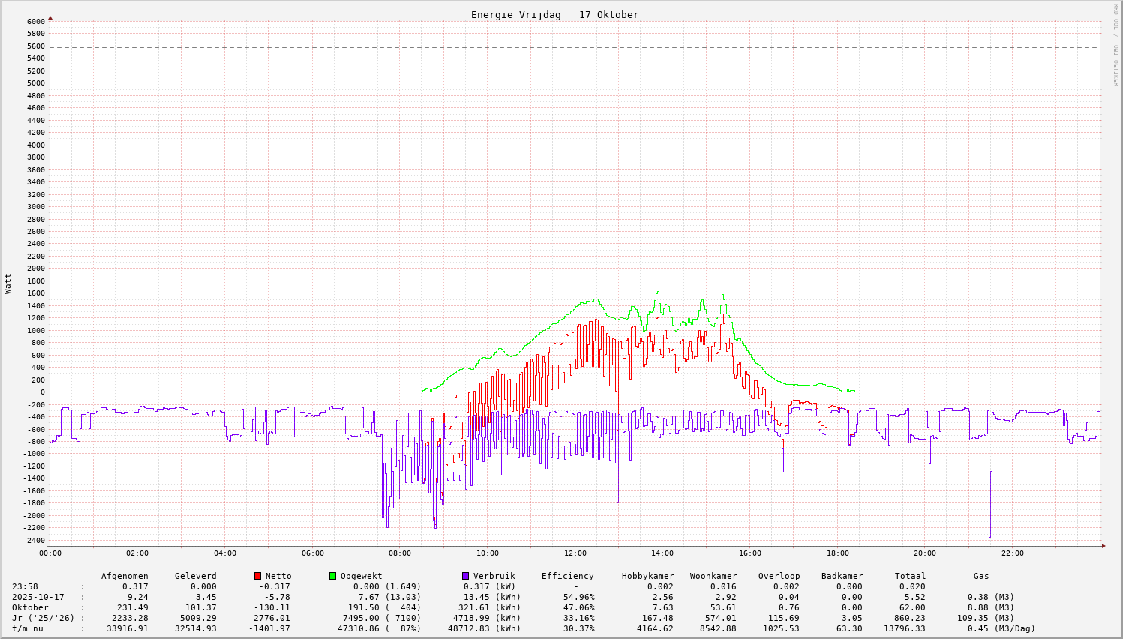
Task: Click the purple Verbruik legend swatch
Action: coord(466,576)
